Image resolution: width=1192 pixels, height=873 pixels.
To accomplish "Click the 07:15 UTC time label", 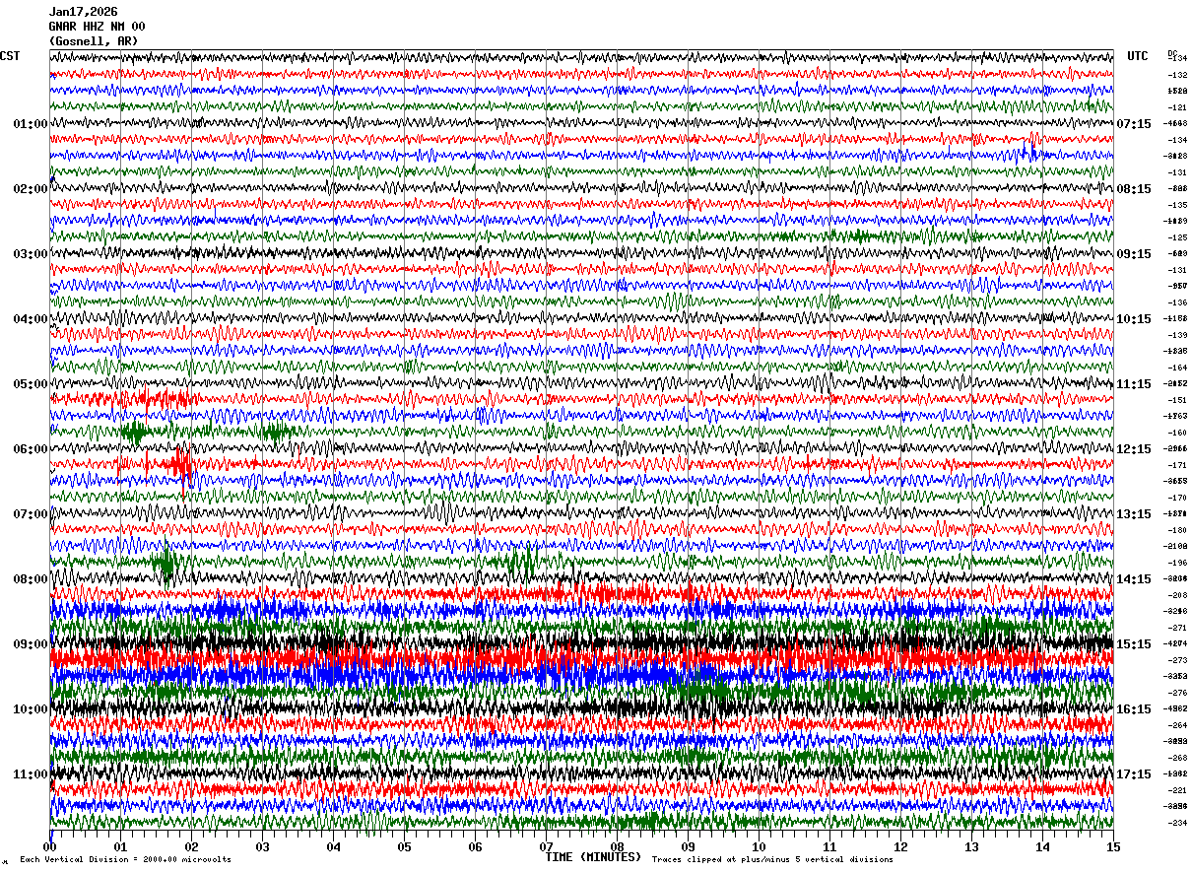I will [x=1134, y=124].
